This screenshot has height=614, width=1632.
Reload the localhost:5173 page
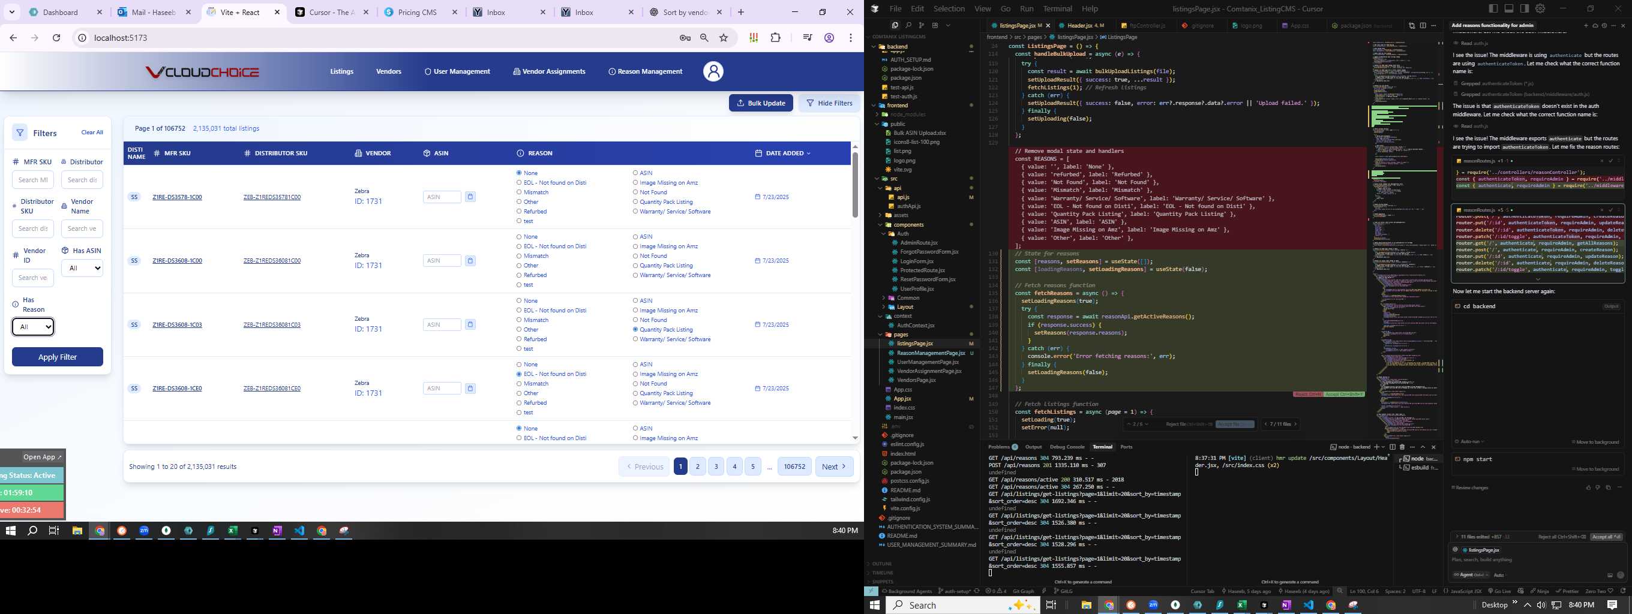pyautogui.click(x=56, y=38)
